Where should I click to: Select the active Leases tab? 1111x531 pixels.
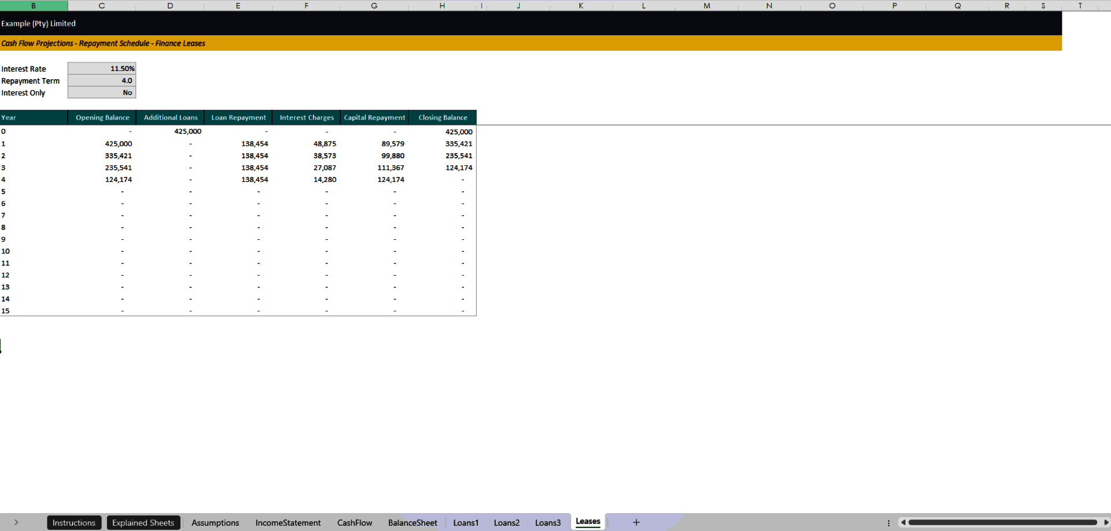[587, 521]
